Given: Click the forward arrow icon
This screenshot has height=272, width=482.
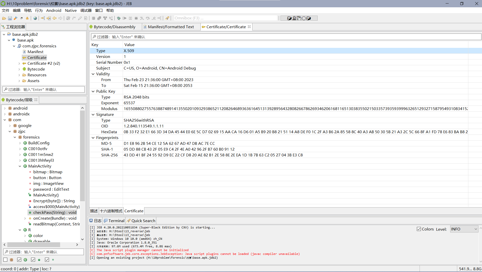Looking at the screenshot, I should point(60,18).
